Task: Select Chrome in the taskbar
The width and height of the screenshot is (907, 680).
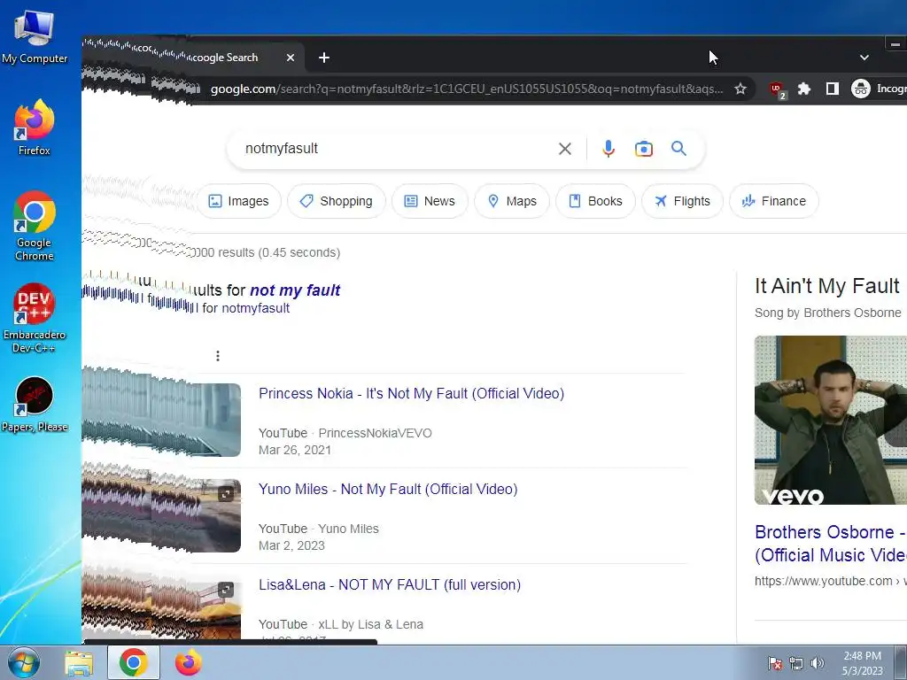Action: (x=133, y=662)
